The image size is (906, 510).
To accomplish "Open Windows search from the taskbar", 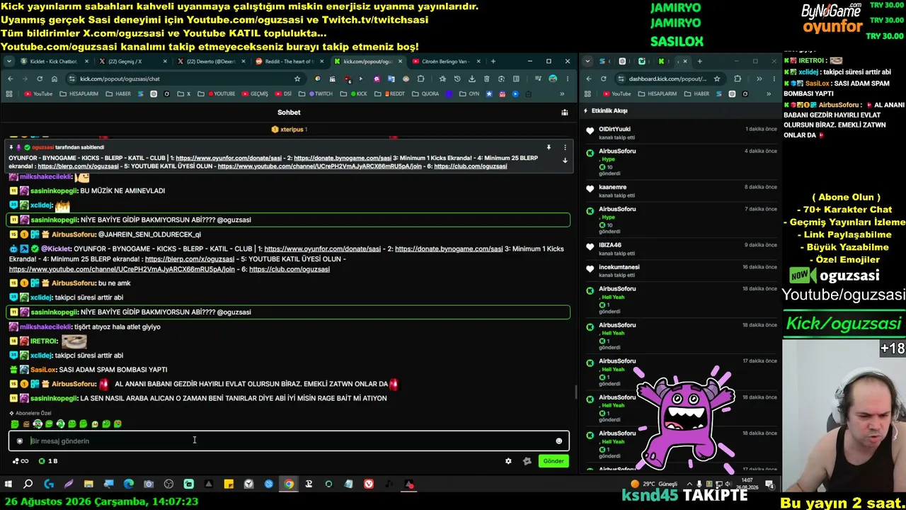I will tap(28, 484).
